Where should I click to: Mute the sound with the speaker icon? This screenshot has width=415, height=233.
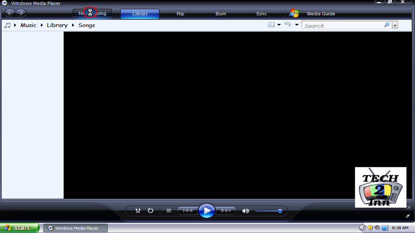tap(245, 211)
